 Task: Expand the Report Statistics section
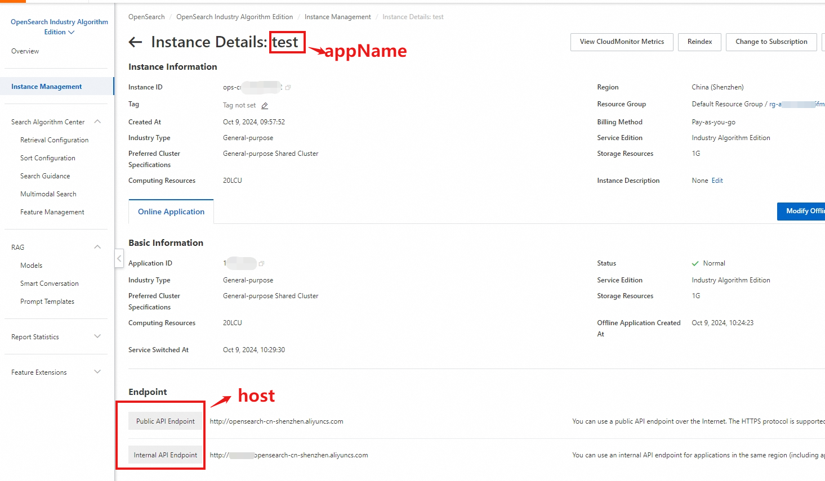(x=97, y=336)
